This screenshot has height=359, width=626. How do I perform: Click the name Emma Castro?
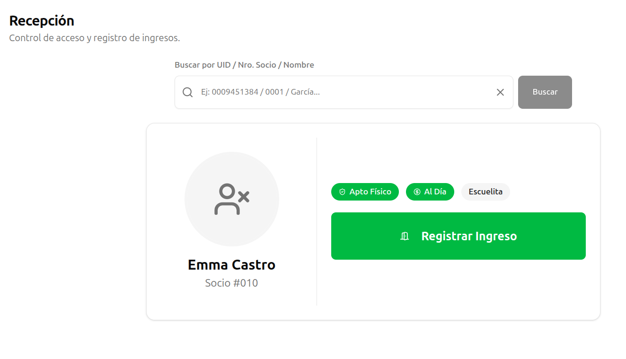pos(232,265)
